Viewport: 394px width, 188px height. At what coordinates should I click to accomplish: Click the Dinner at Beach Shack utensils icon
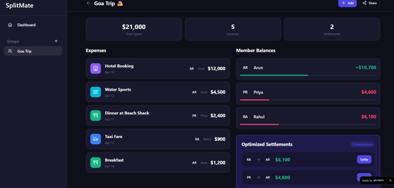[95, 115]
